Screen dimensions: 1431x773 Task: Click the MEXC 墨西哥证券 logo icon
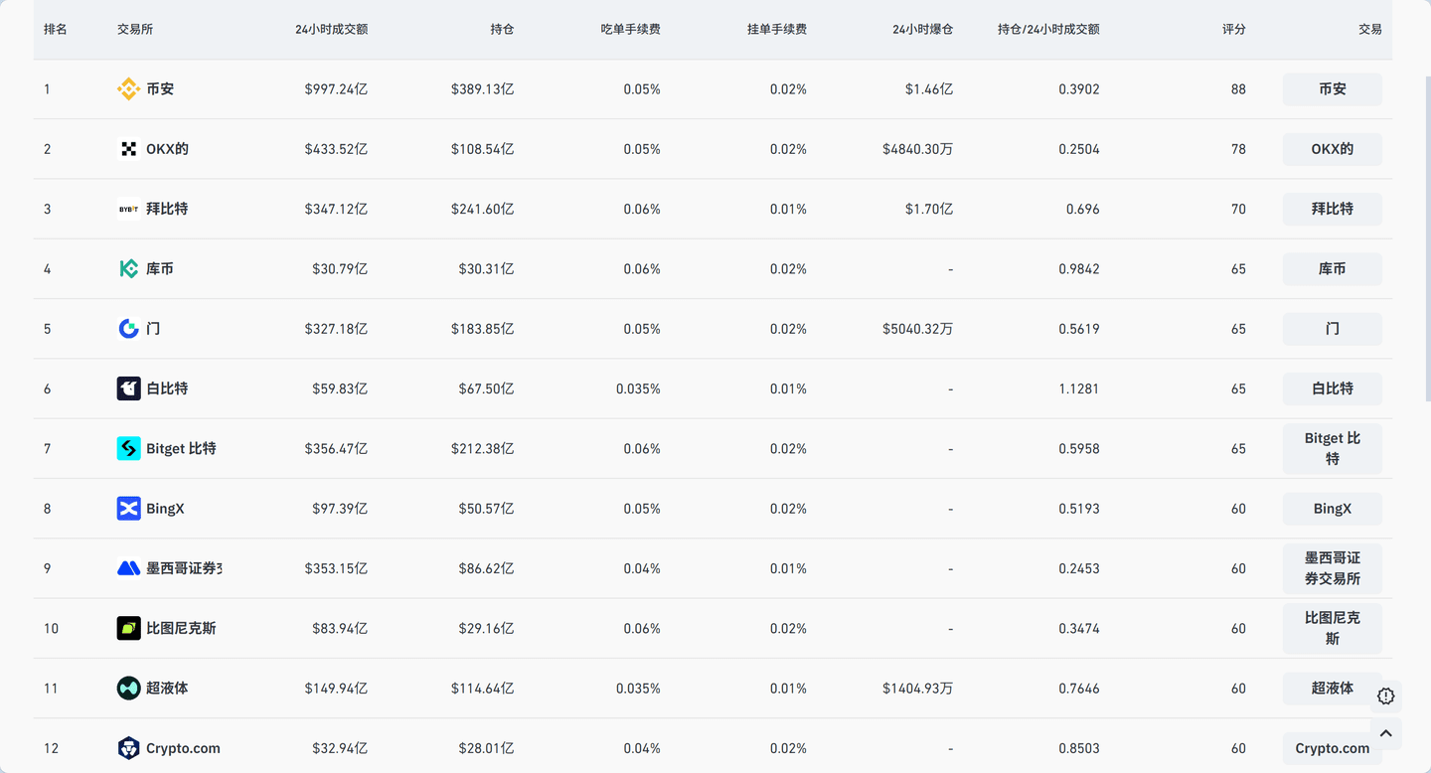[128, 568]
